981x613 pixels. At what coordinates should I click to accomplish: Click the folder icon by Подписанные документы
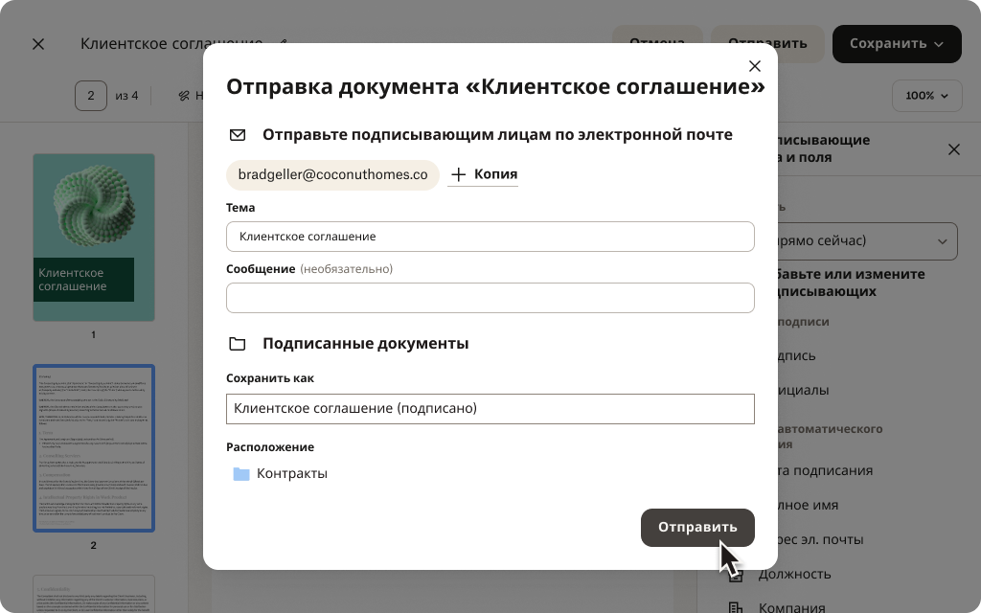[x=238, y=344]
